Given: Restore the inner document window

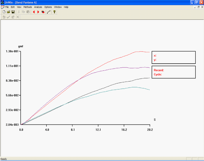Looking at the screenshot, I should pyautogui.click(x=198, y=7).
